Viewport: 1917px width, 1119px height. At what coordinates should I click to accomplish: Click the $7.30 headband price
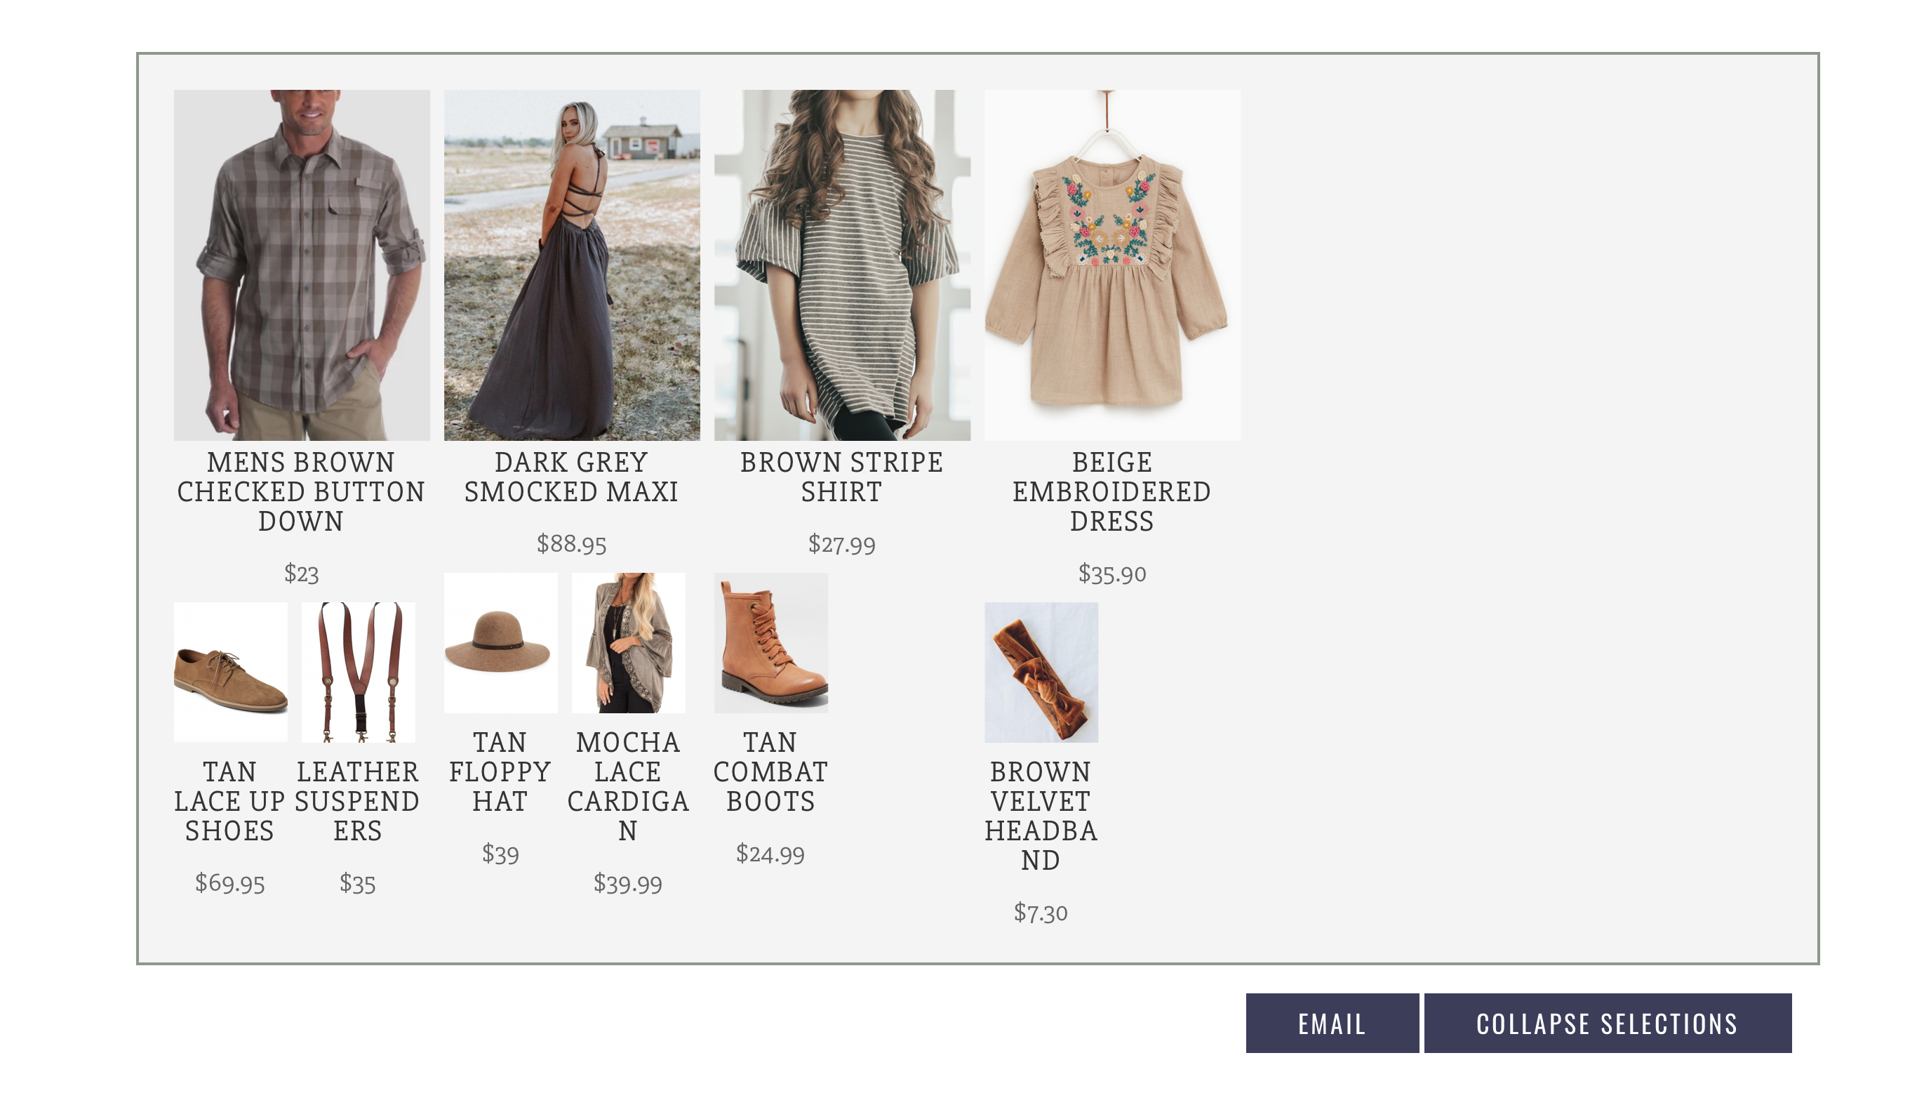(1041, 913)
